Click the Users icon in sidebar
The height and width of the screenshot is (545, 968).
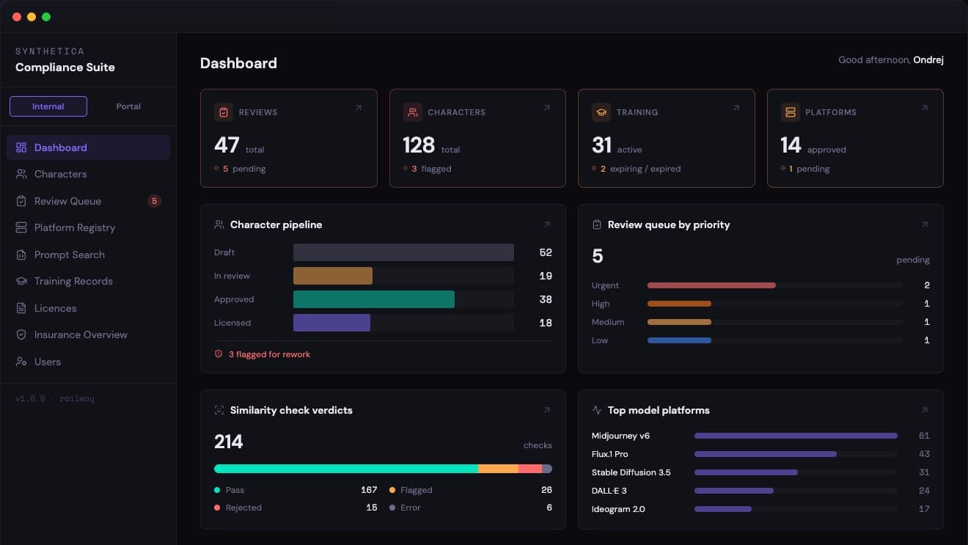tap(21, 362)
